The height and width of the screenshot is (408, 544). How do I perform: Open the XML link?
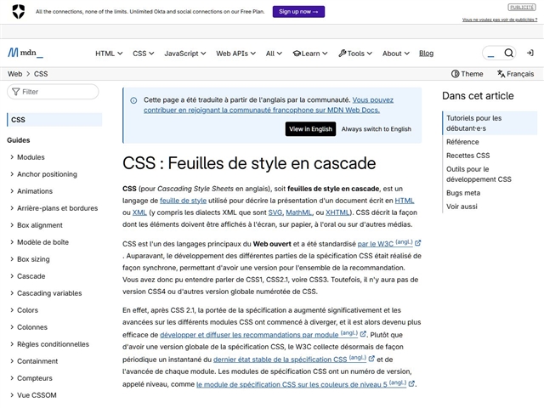point(139,212)
